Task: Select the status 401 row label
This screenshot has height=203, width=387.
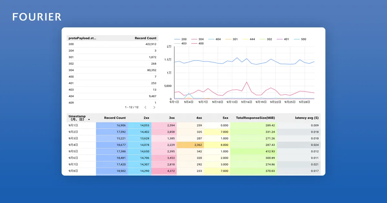Action: tap(71, 83)
